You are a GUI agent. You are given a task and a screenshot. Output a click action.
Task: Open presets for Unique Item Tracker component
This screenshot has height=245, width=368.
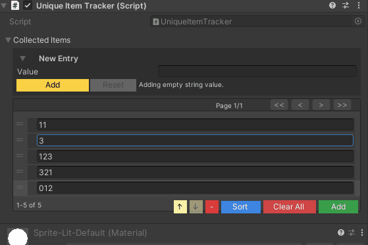[x=346, y=5]
